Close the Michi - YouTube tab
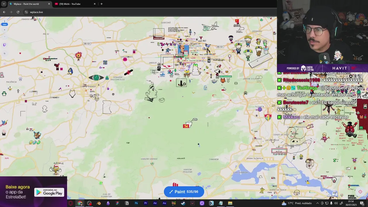 click(x=95, y=4)
